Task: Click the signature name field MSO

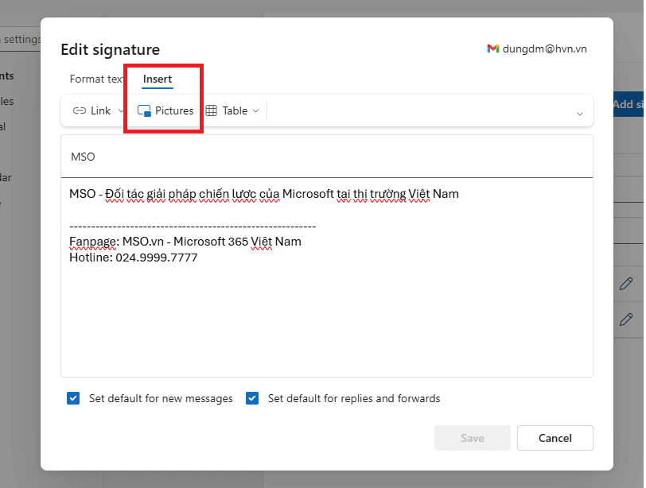Action: tap(327, 157)
